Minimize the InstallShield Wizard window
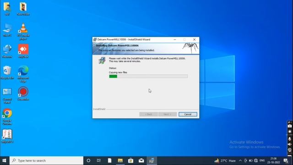The image size is (293, 165). click(x=175, y=39)
